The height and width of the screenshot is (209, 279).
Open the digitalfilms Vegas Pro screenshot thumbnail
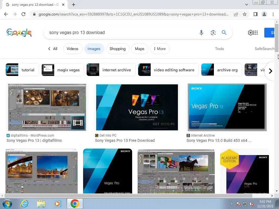point(47,107)
